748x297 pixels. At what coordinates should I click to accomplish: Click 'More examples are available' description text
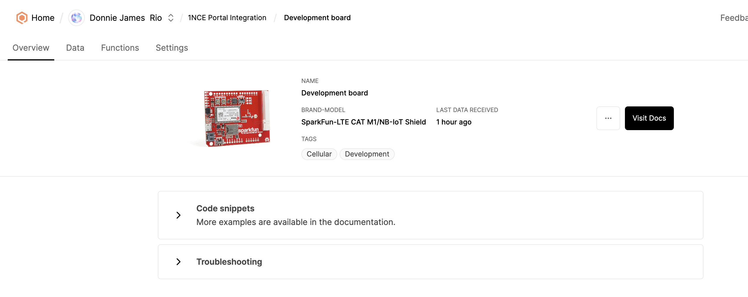point(296,222)
